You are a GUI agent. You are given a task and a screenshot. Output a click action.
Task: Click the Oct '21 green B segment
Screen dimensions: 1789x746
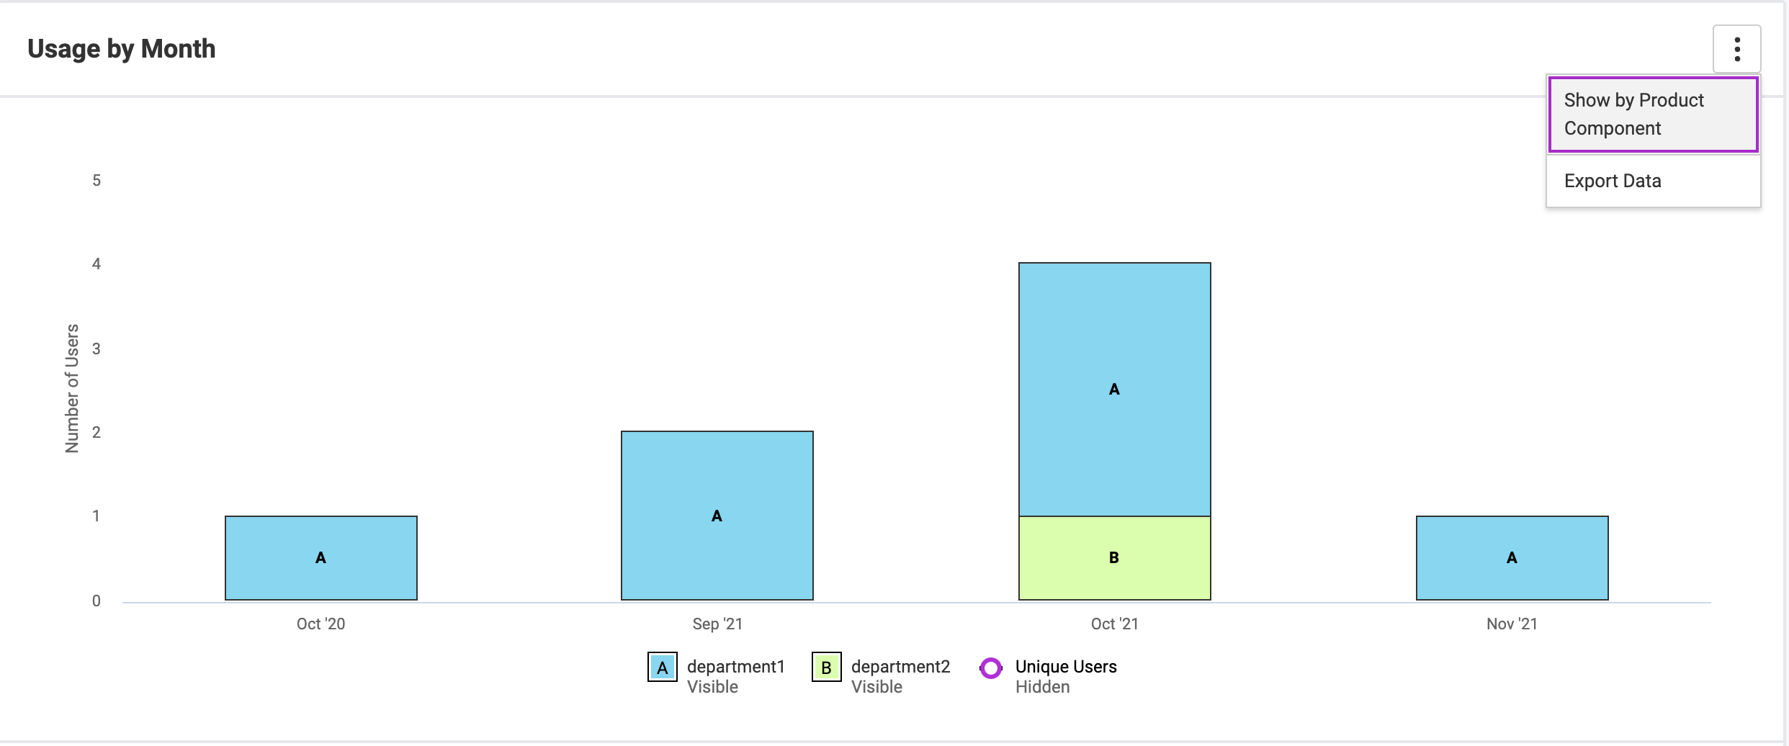[x=1114, y=558]
